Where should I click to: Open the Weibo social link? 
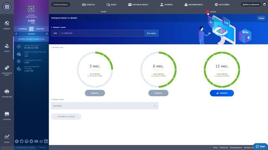tap(41, 141)
